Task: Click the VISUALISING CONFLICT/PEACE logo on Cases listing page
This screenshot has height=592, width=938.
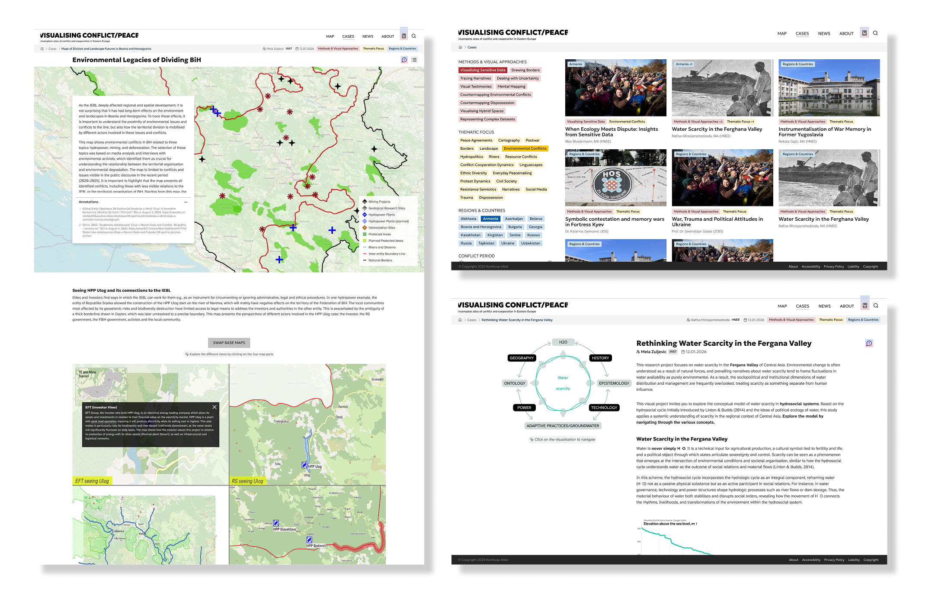Action: click(513, 32)
